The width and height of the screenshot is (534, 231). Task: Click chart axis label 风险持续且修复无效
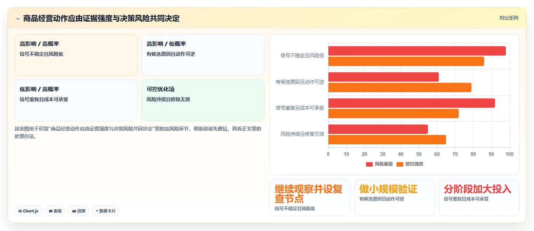pos(302,134)
